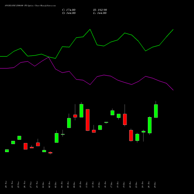Select the first green candle above 20 Nov
The height and width of the screenshot is (194, 194).
pos(7,151)
